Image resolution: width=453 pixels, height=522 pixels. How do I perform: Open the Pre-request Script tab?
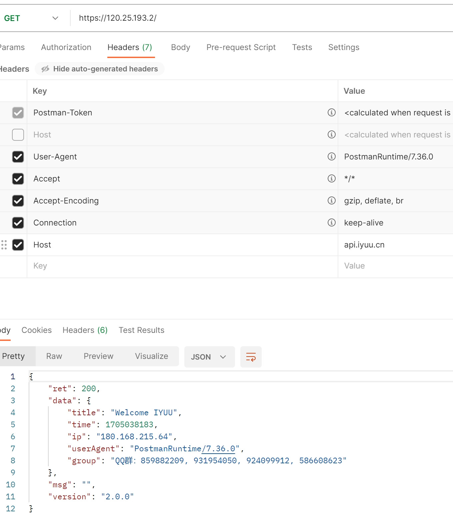click(x=241, y=47)
